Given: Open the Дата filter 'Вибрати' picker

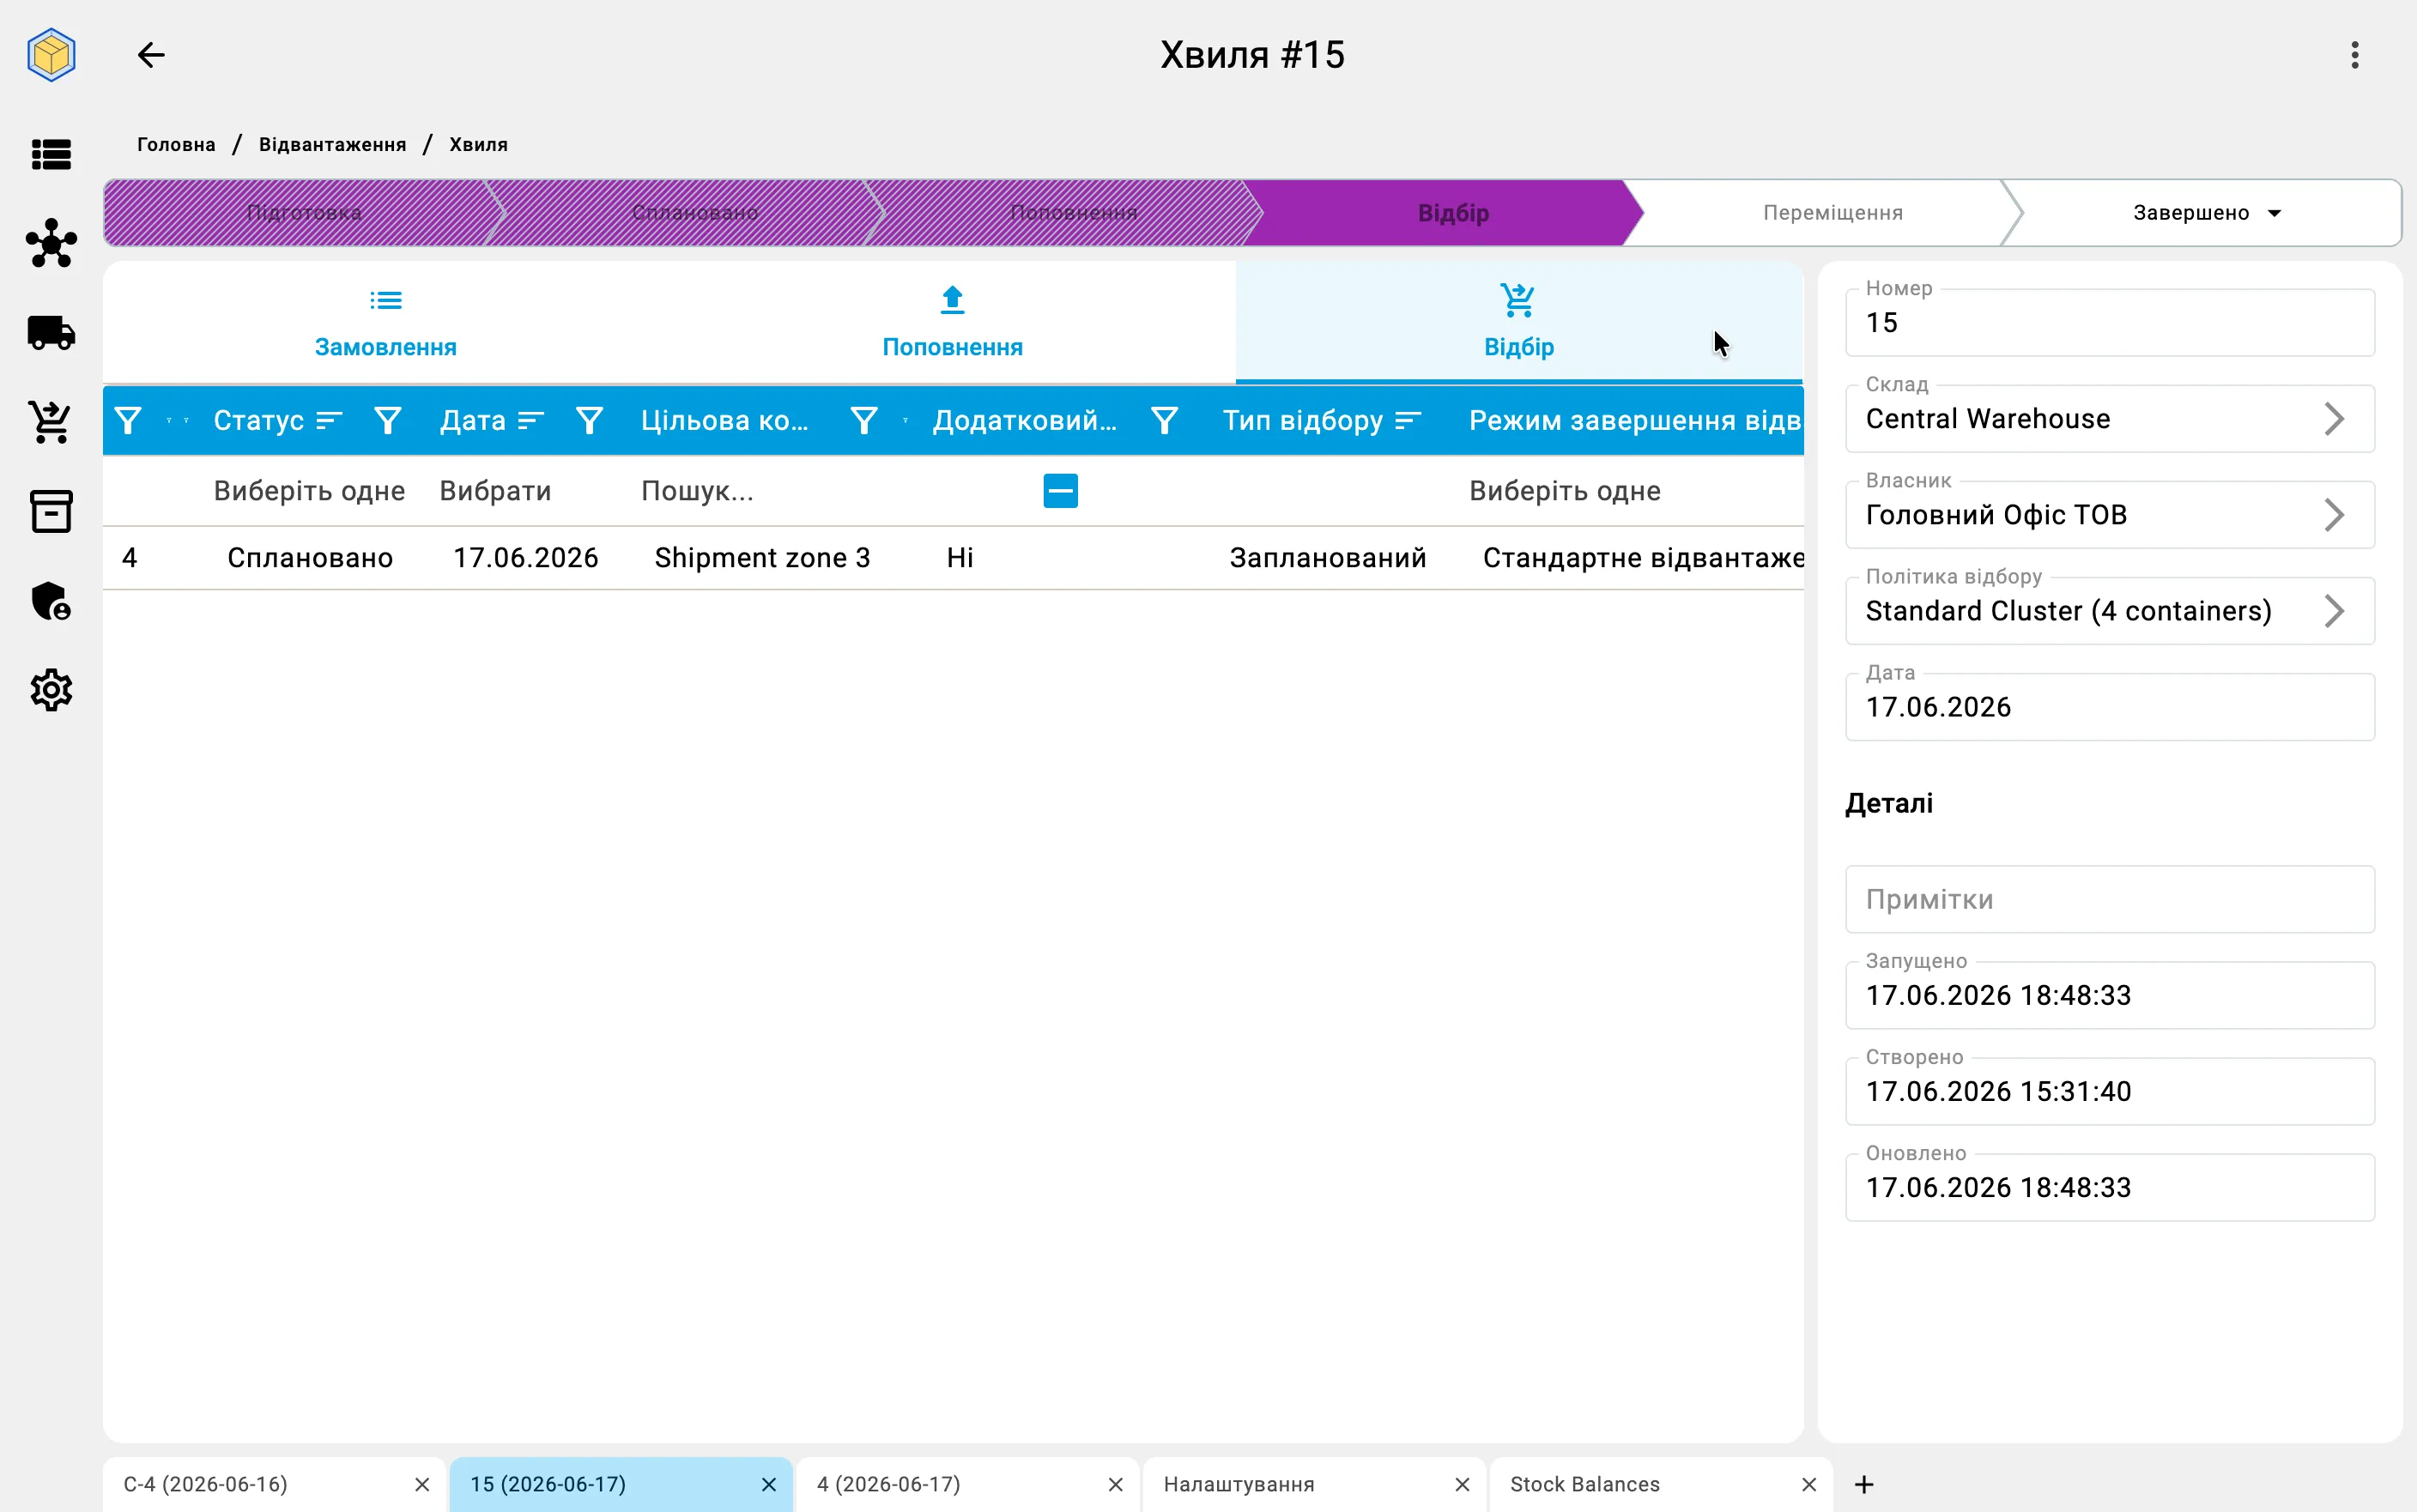Looking at the screenshot, I should (495, 491).
